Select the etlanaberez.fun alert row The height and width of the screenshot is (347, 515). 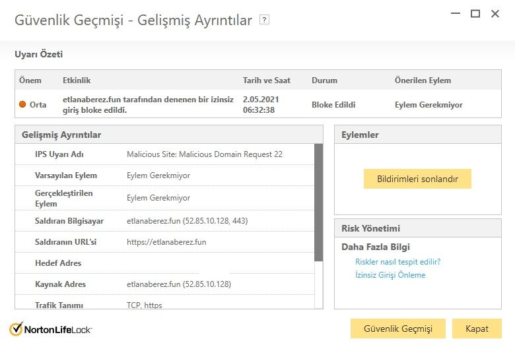(148, 104)
